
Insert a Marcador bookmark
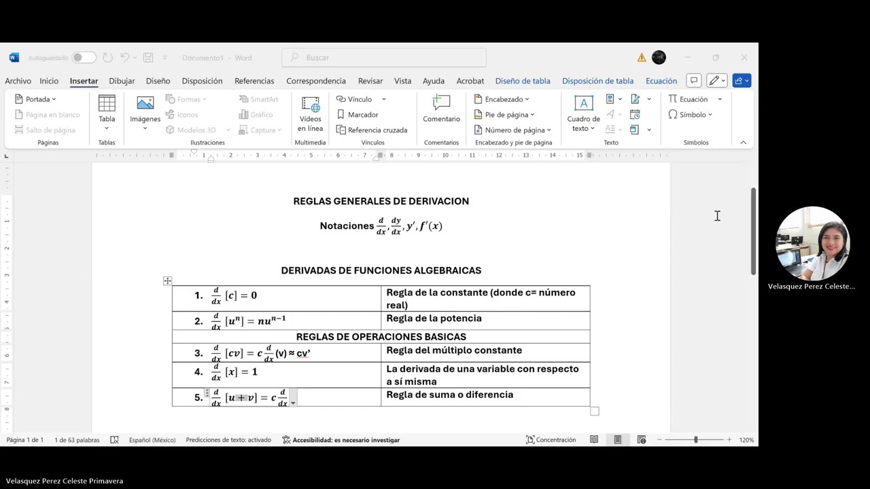click(358, 115)
